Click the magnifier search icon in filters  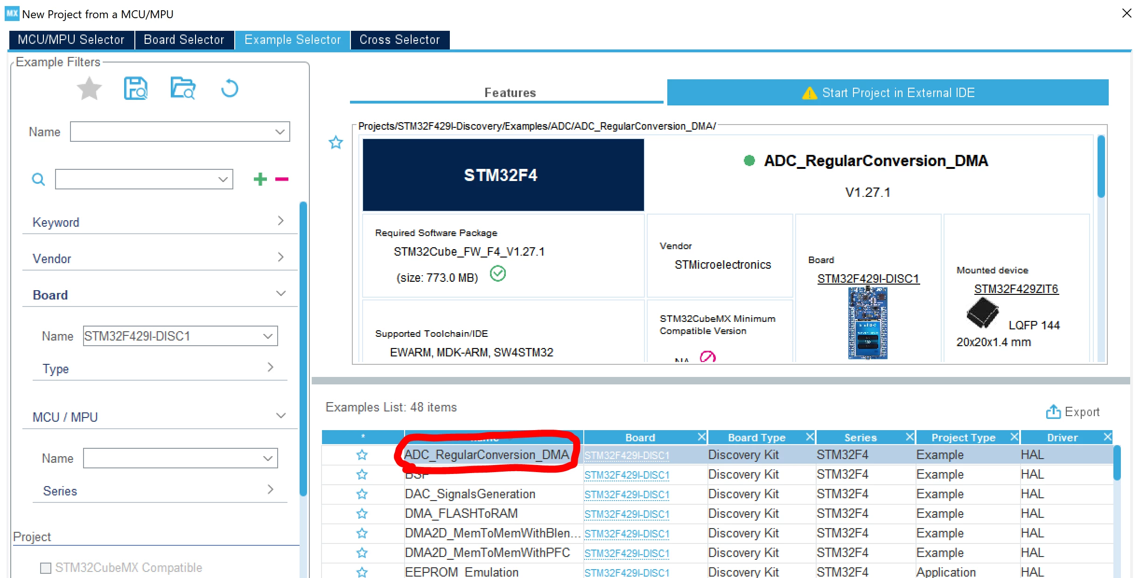[x=38, y=179]
